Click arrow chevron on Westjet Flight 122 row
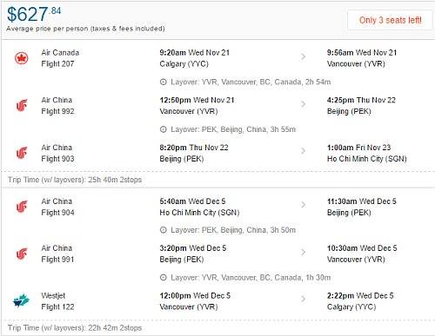 pyautogui.click(x=304, y=299)
